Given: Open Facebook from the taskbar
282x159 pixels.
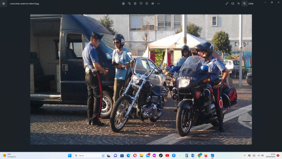Looking at the screenshot, I should [174, 156].
